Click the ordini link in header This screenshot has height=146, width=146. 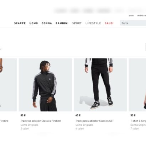[x=142, y=16]
